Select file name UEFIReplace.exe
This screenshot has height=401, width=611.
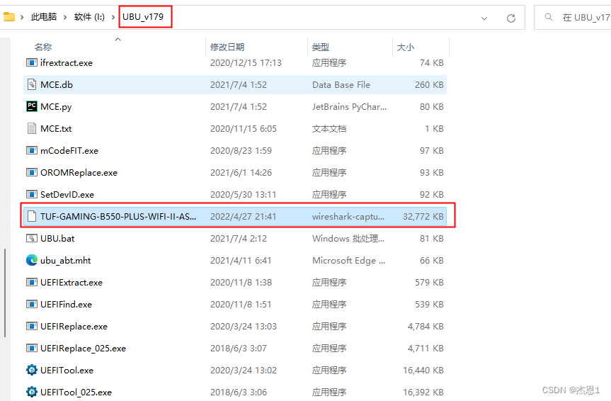(x=74, y=326)
